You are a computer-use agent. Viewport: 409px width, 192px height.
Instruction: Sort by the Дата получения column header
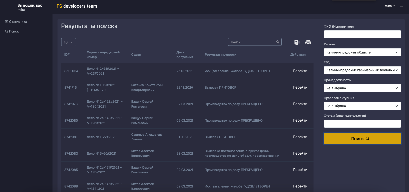pos(185,54)
